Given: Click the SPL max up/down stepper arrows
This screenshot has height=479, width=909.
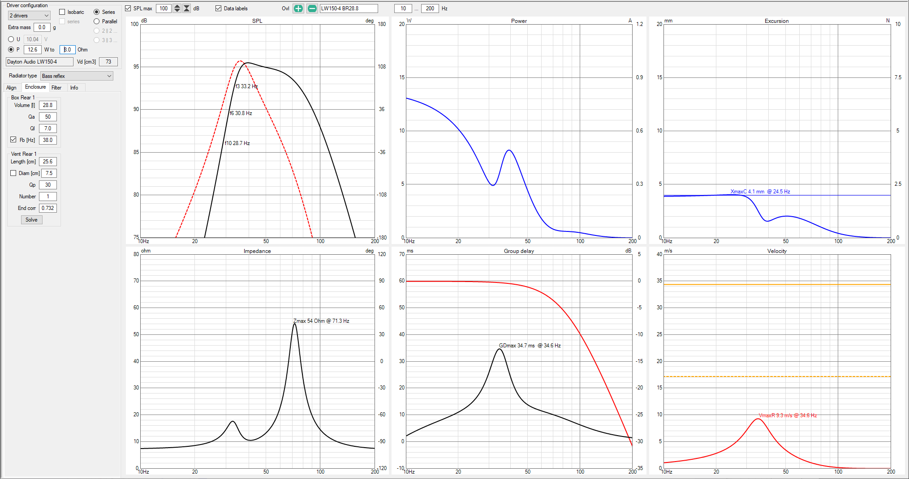Looking at the screenshot, I should tap(177, 9).
